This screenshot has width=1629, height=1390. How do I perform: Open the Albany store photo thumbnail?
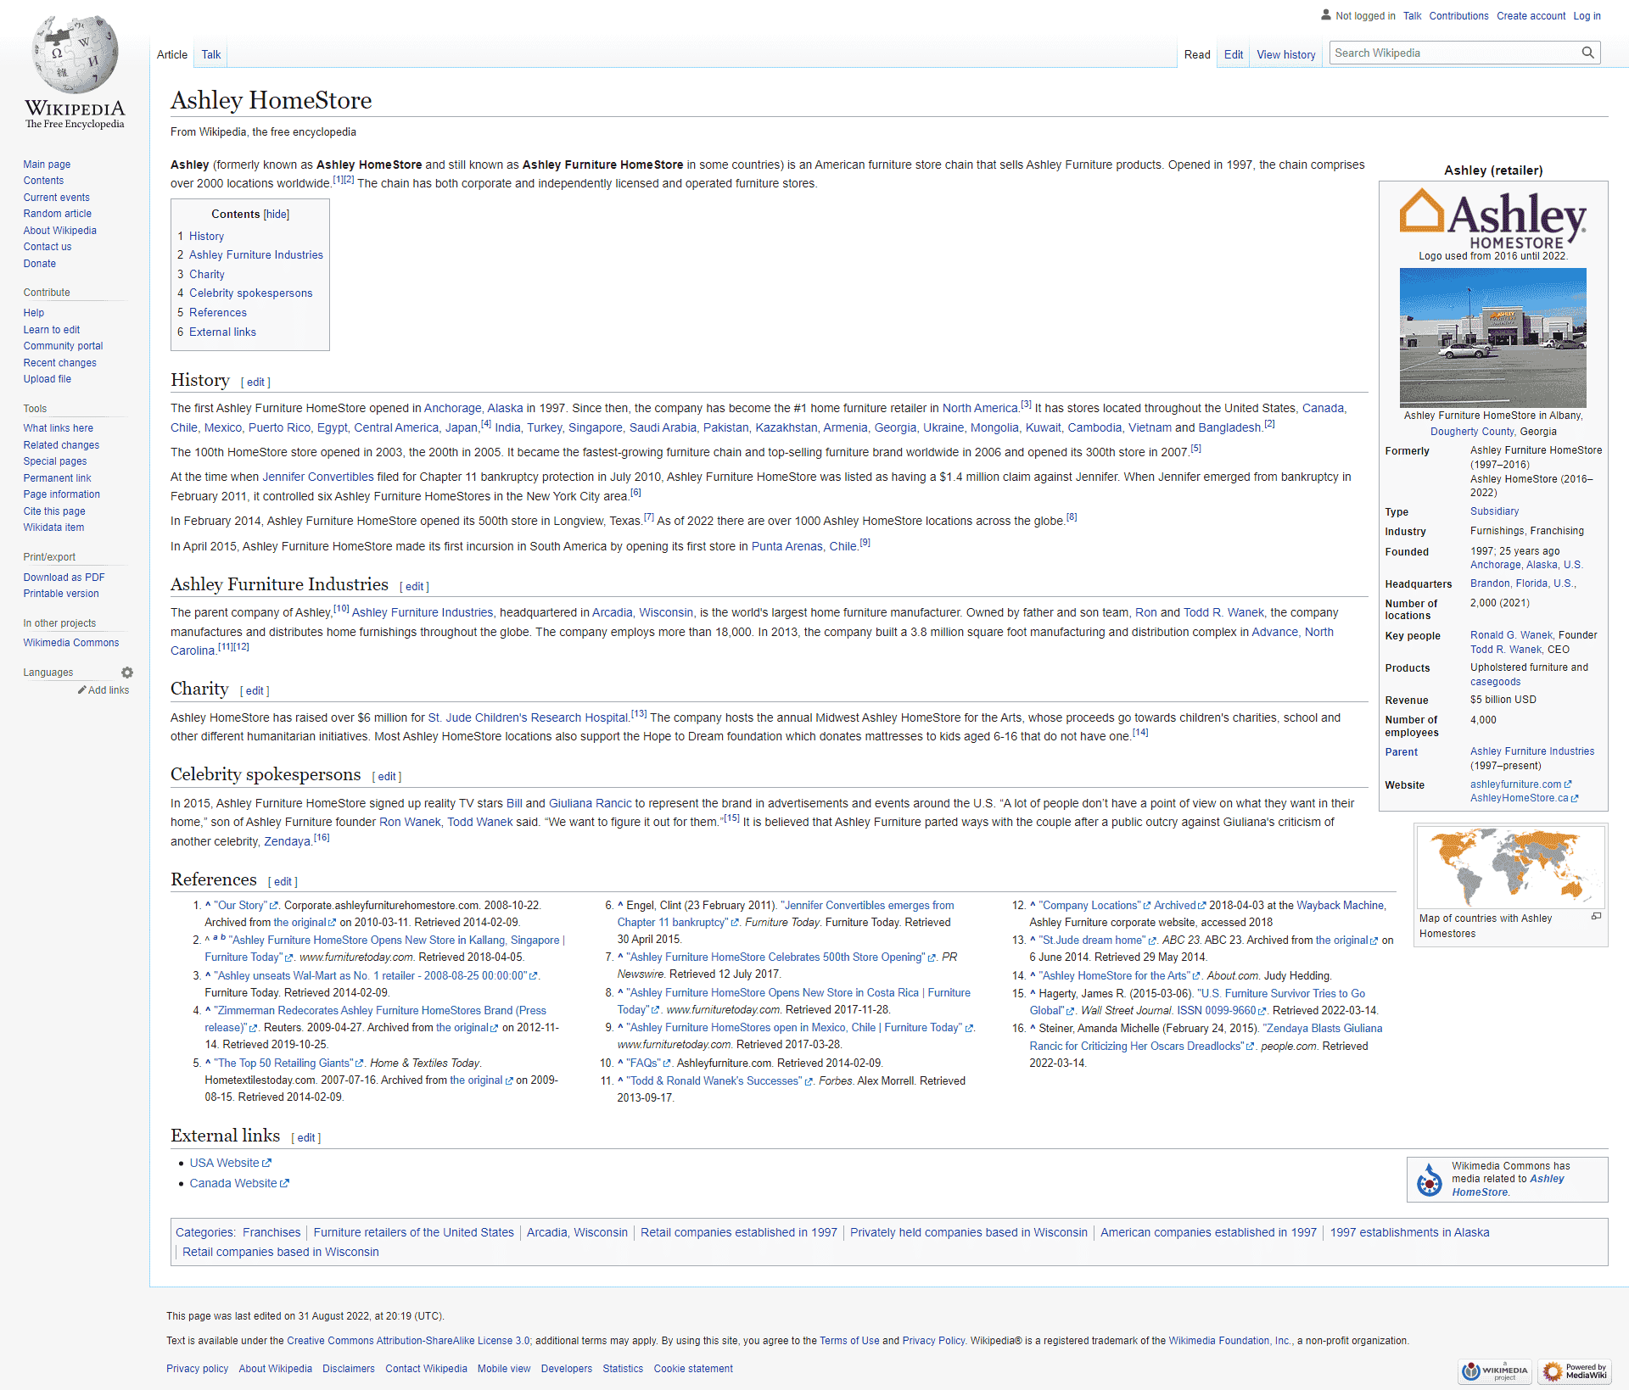(1492, 338)
